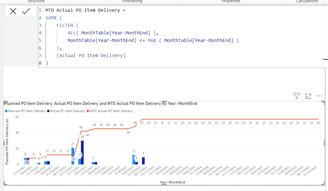Click the Actual bar labeled 3 at 30/4/2023

coord(96,163)
